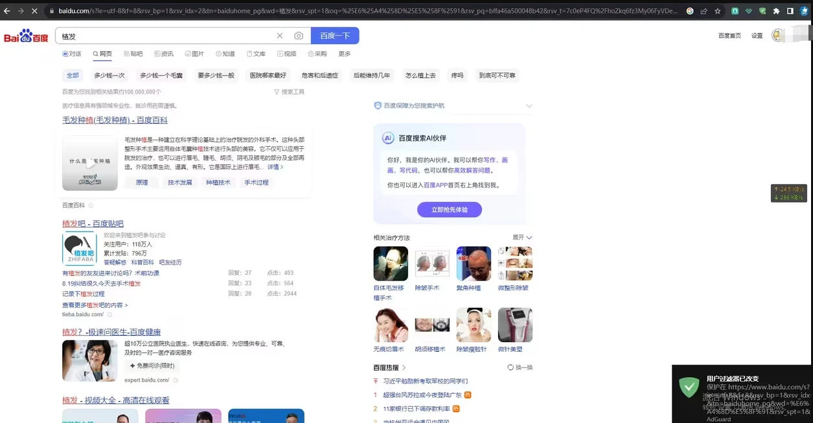Open the 搜索工具 filter
Image resolution: width=813 pixels, height=423 pixels.
(x=289, y=92)
